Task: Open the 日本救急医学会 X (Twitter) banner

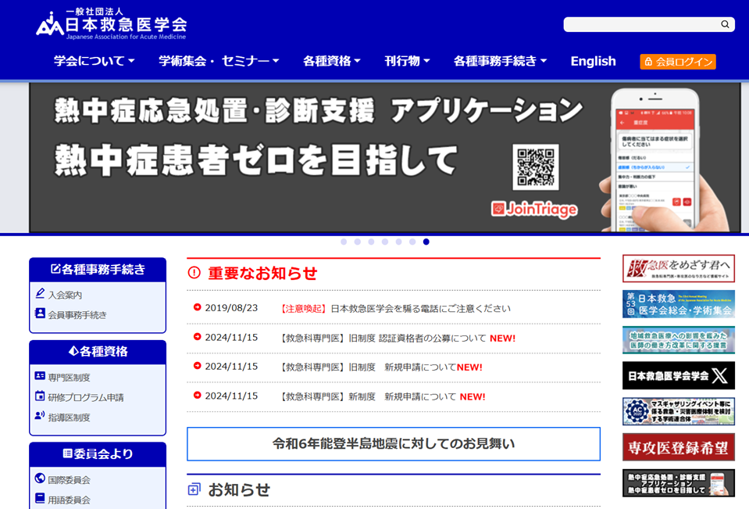Action: point(678,375)
